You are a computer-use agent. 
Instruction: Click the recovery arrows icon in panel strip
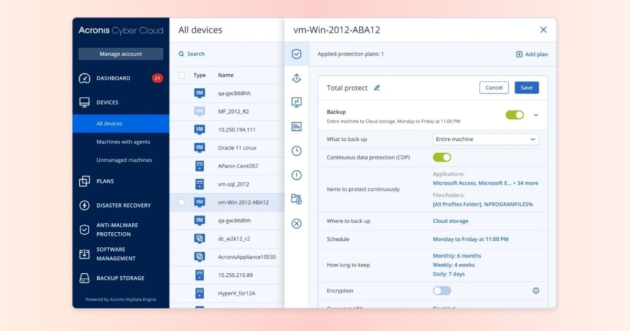297,78
